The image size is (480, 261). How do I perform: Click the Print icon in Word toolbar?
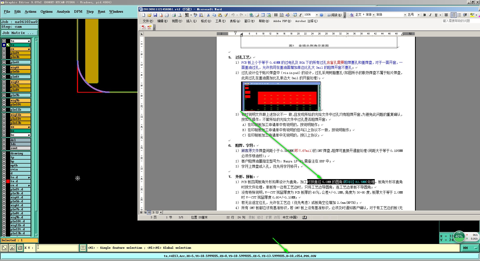pyautogui.click(x=174, y=15)
